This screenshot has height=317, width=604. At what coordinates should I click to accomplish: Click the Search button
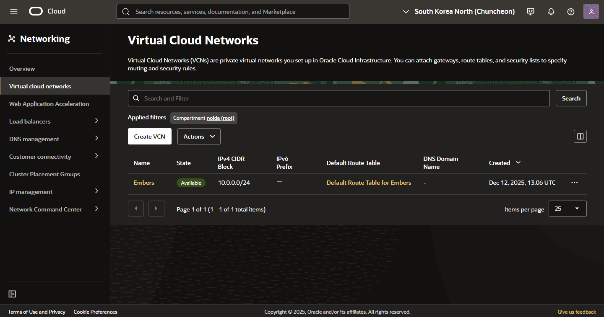[571, 98]
